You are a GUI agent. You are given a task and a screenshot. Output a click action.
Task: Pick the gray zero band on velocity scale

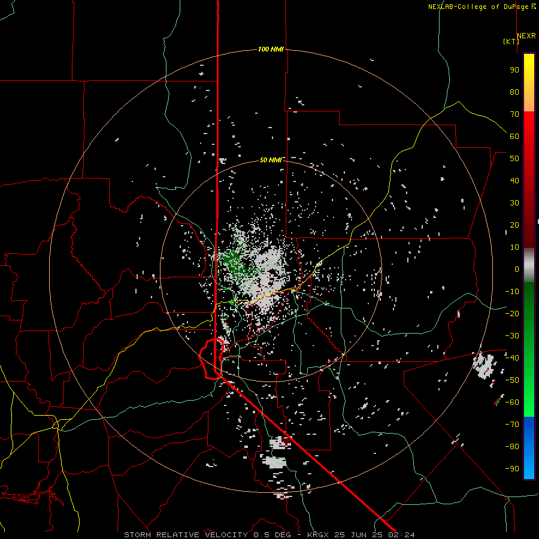(529, 265)
